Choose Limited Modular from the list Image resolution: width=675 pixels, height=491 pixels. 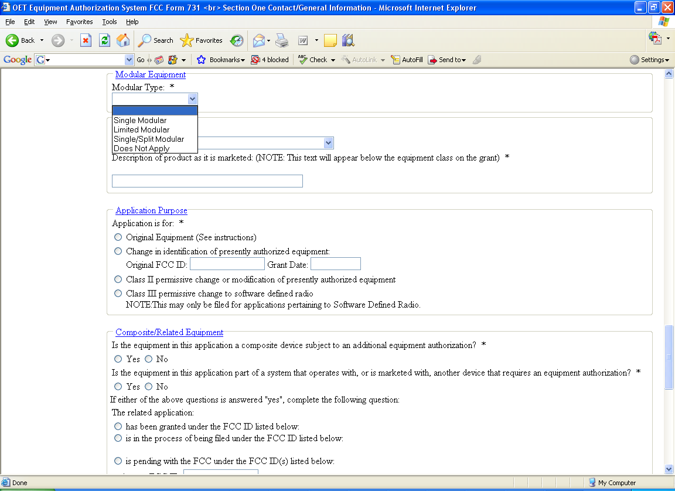point(155,129)
